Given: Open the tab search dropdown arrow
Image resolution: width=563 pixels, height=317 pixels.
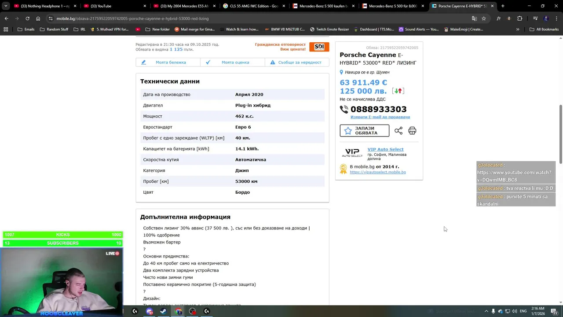Looking at the screenshot, I should click(6, 6).
